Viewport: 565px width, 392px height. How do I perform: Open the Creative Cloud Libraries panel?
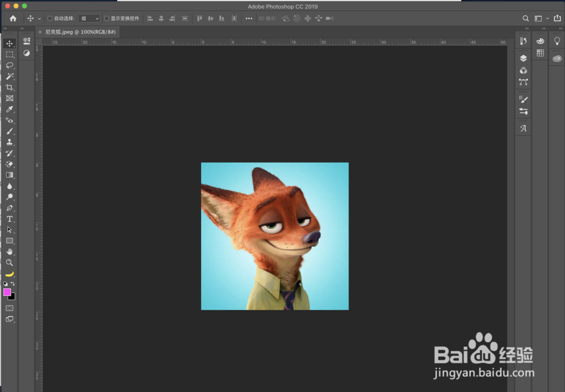point(557,58)
